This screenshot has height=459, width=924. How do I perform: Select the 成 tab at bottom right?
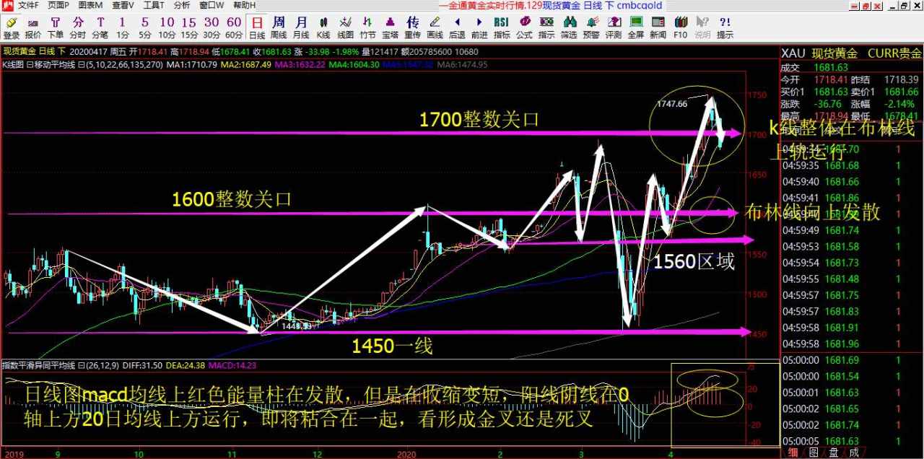point(854,453)
